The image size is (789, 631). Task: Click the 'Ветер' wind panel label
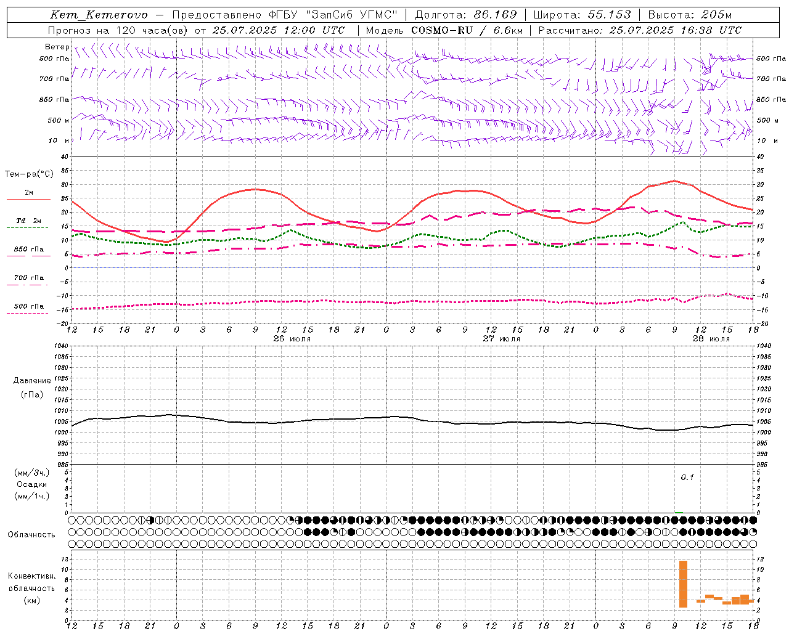click(x=57, y=47)
